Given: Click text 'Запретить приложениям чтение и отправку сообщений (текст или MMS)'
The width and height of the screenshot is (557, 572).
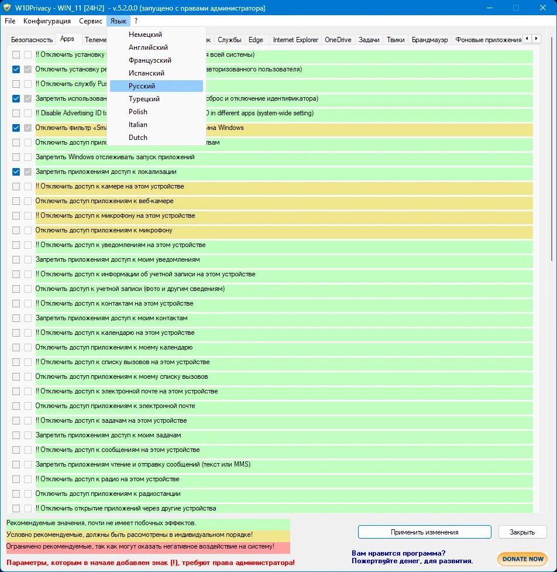Looking at the screenshot, I should (143, 464).
